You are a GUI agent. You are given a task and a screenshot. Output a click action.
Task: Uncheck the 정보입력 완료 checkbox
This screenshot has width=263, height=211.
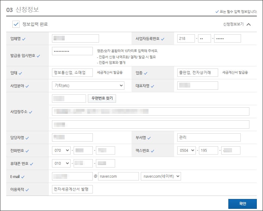tap(16, 24)
